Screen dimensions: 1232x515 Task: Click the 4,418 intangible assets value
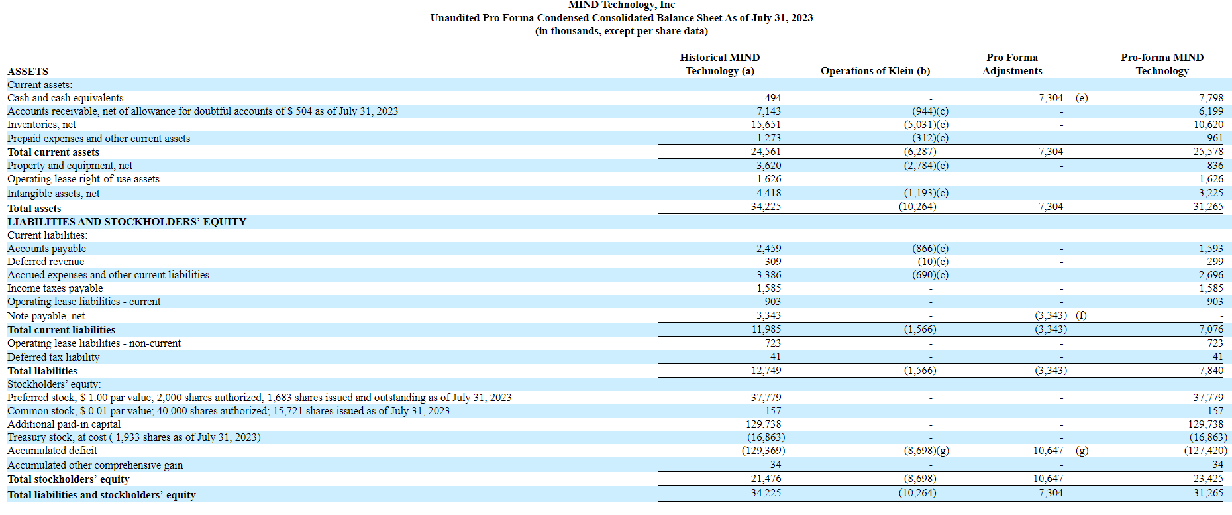[769, 193]
